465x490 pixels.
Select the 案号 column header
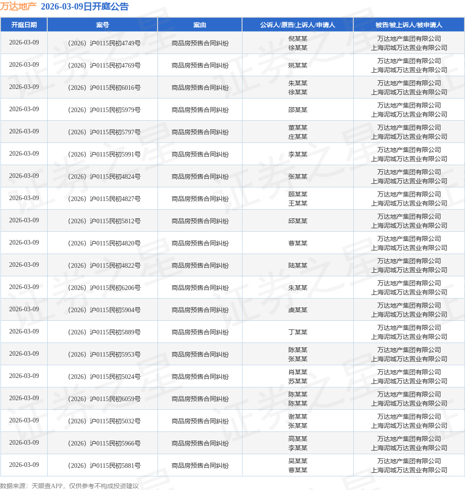(103, 25)
